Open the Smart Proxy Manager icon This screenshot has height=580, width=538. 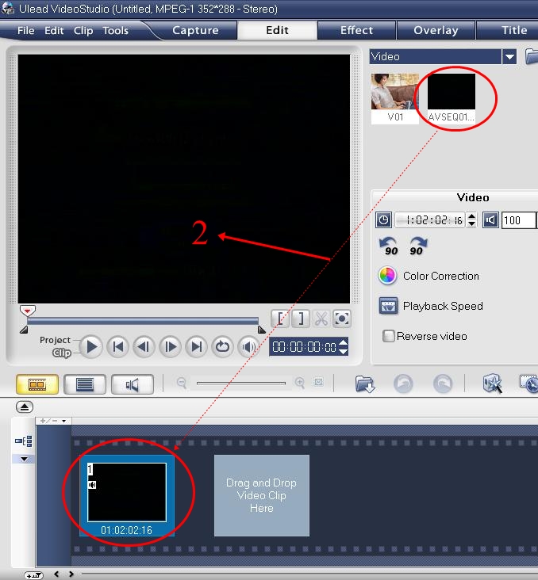[x=493, y=383]
